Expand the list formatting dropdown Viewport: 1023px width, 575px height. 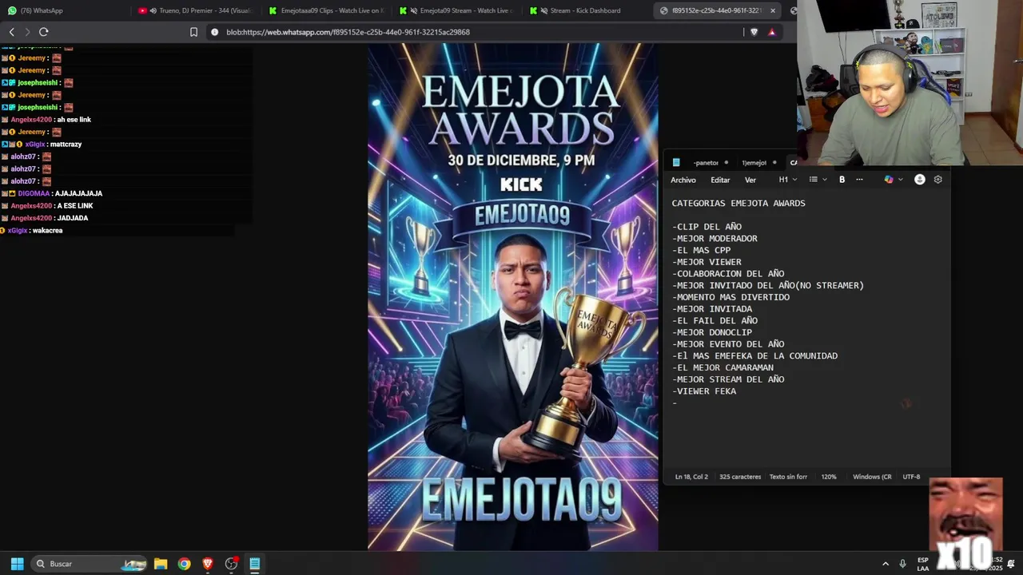click(818, 180)
